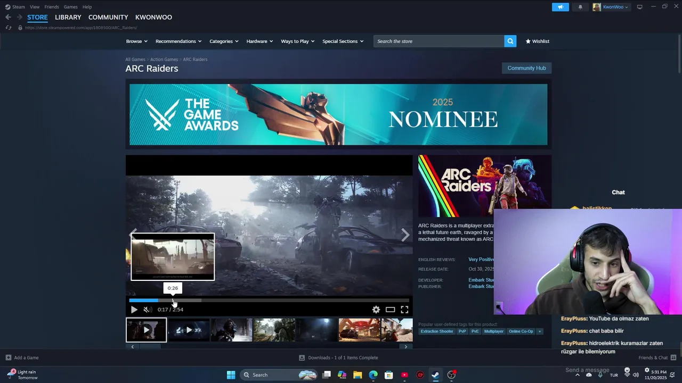Viewport: 682px width, 383px height.
Task: Click the thumbnail strip horizontal scrollbar
Action: [x=150, y=347]
